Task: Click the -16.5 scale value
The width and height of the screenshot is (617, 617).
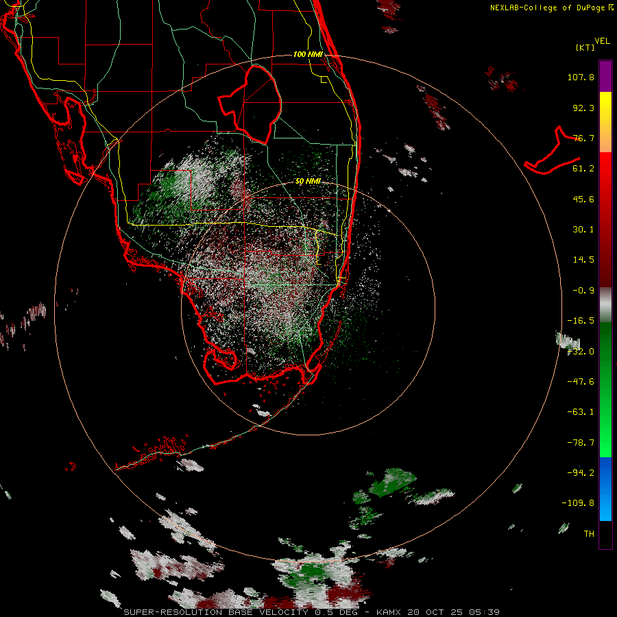Action: coord(581,321)
